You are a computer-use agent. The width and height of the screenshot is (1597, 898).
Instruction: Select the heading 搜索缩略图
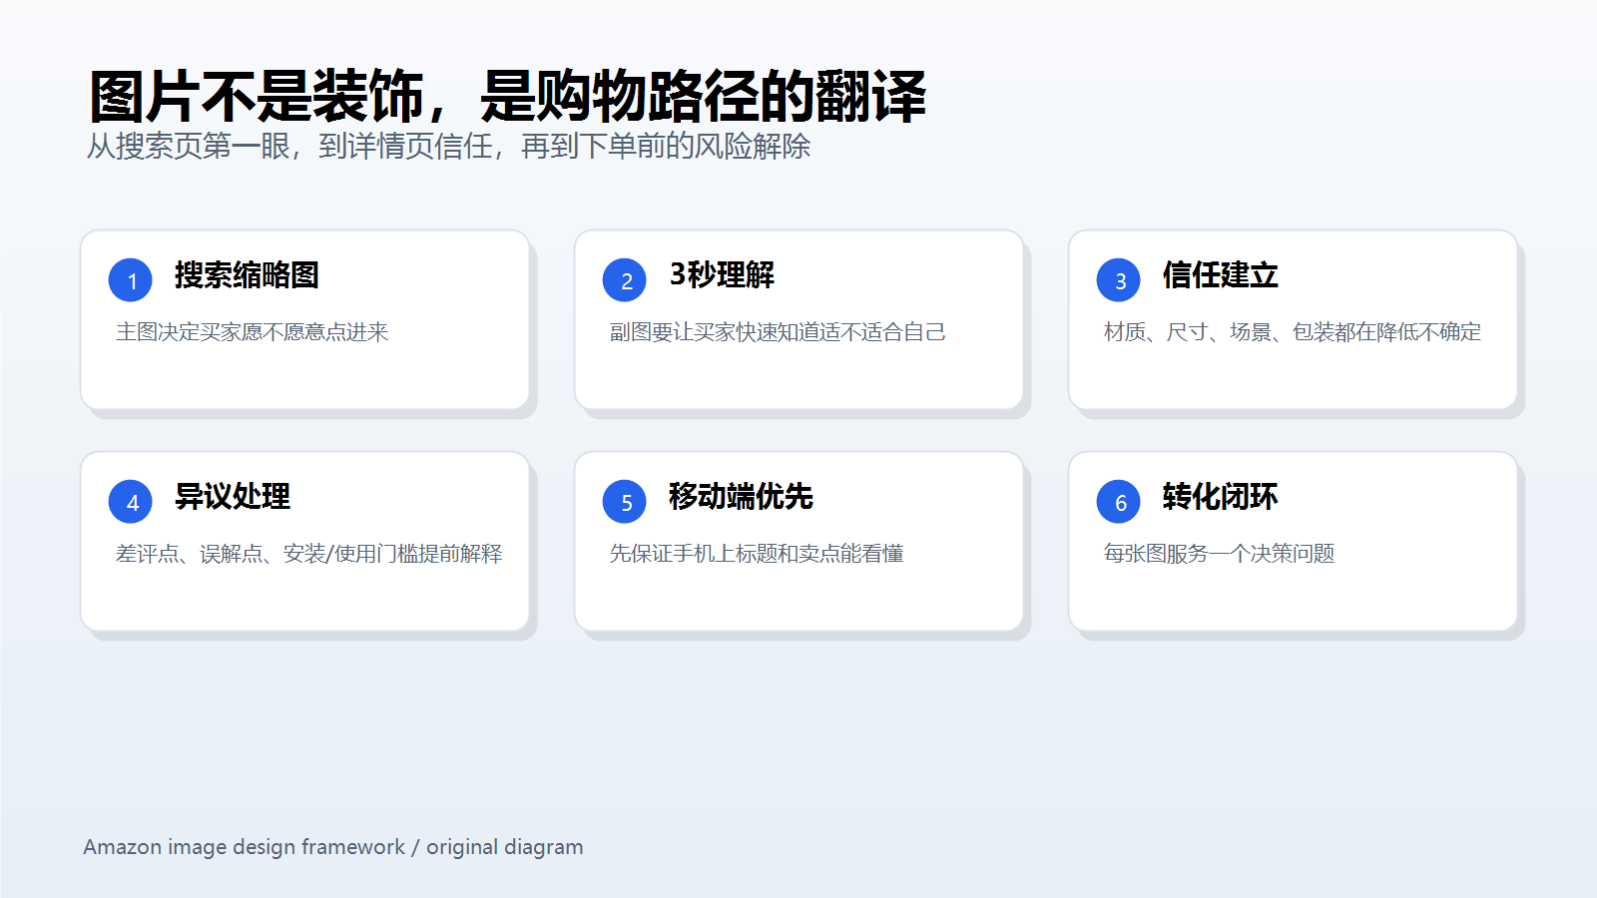click(247, 275)
